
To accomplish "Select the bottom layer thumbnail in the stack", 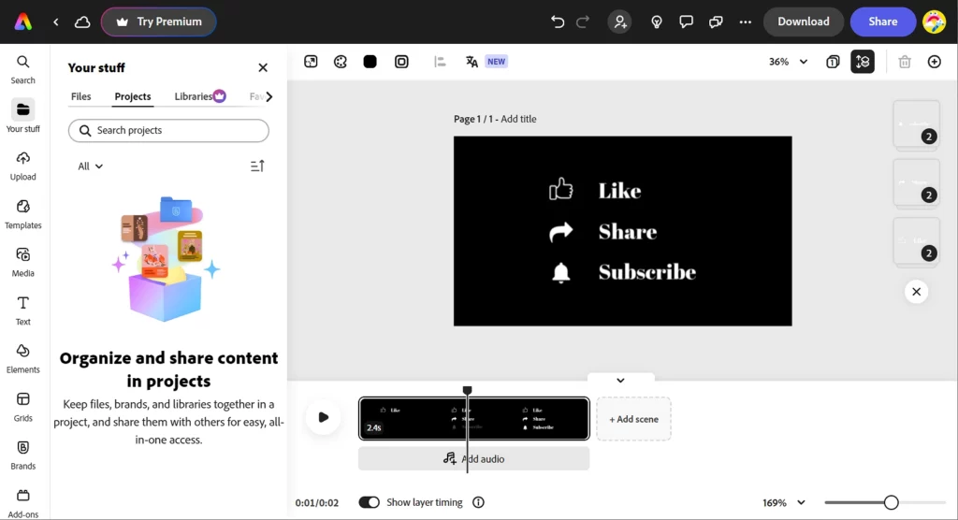I will click(x=917, y=241).
